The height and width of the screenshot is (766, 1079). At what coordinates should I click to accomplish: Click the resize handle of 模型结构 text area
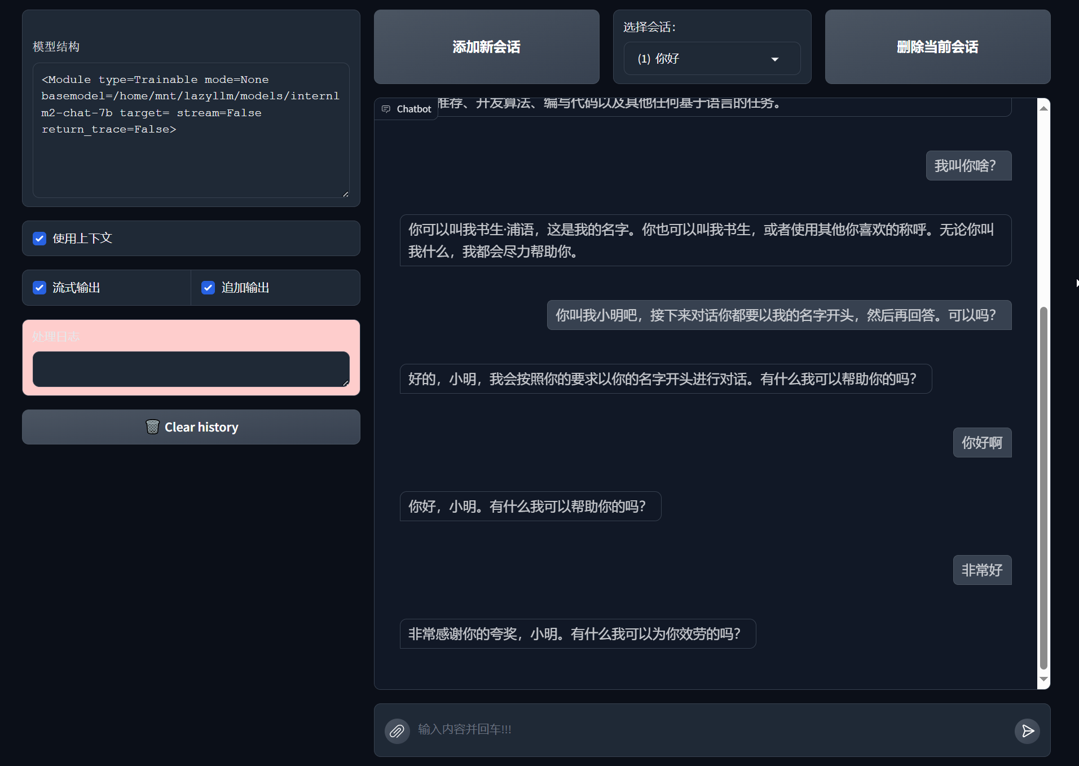345,194
